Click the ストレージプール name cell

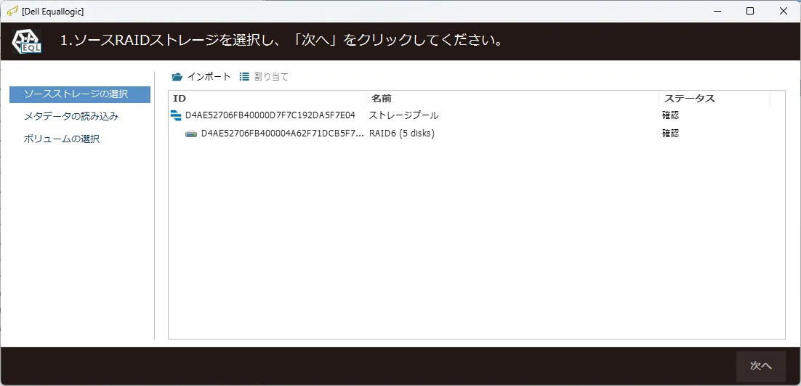tap(403, 115)
